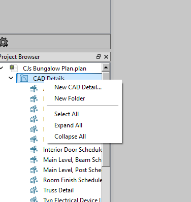Click the CJs Bungalow Plan file icon
The width and height of the screenshot is (191, 202).
[x=13, y=68]
